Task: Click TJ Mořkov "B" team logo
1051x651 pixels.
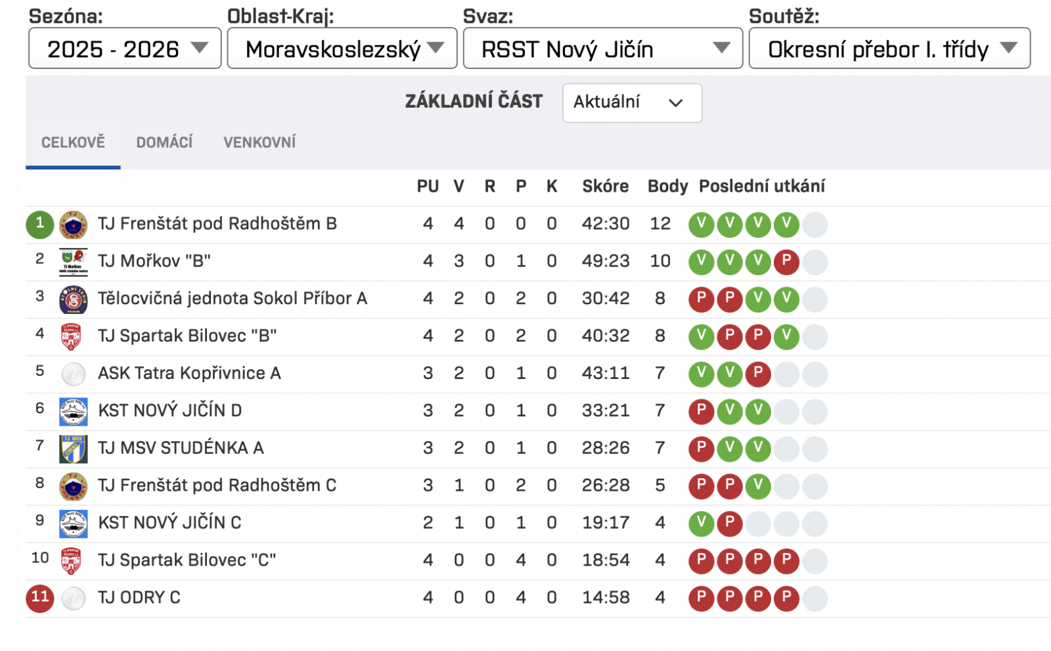Action: pos(73,262)
